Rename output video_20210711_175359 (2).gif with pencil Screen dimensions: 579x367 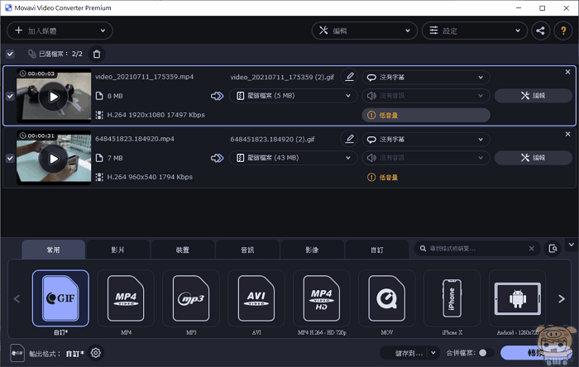(349, 77)
